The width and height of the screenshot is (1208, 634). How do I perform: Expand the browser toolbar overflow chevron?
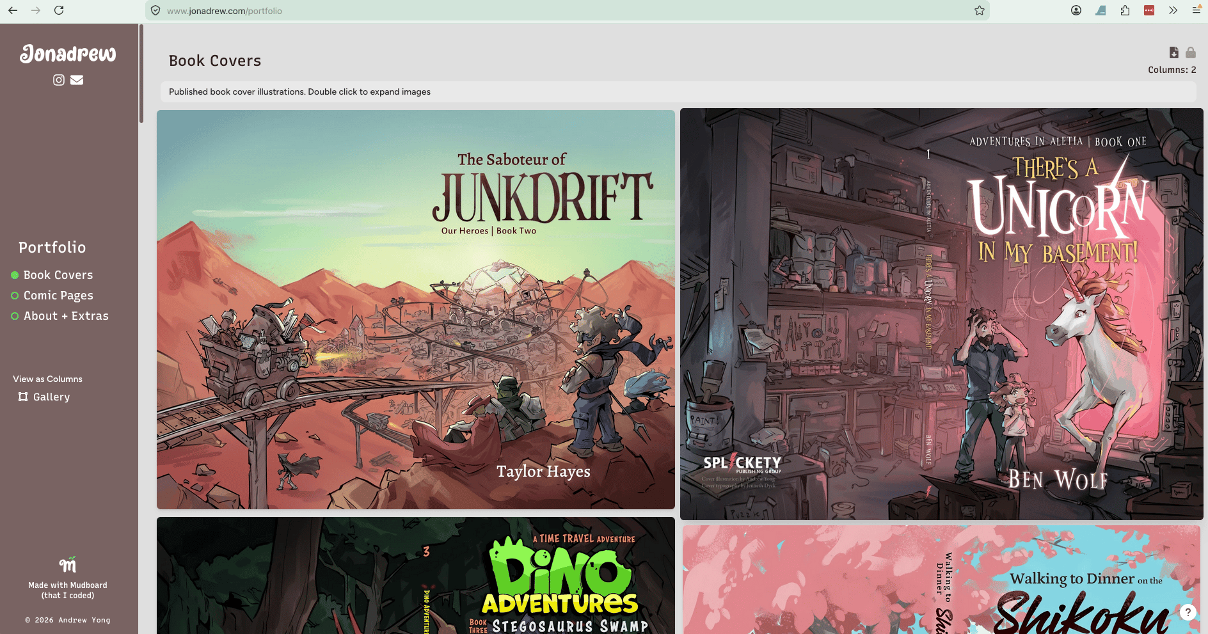point(1173,10)
